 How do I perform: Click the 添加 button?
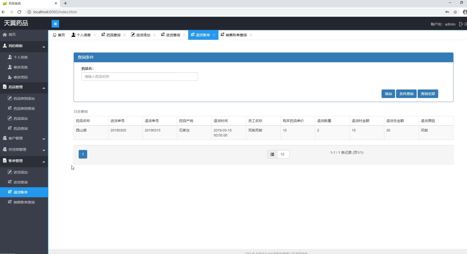(x=388, y=94)
